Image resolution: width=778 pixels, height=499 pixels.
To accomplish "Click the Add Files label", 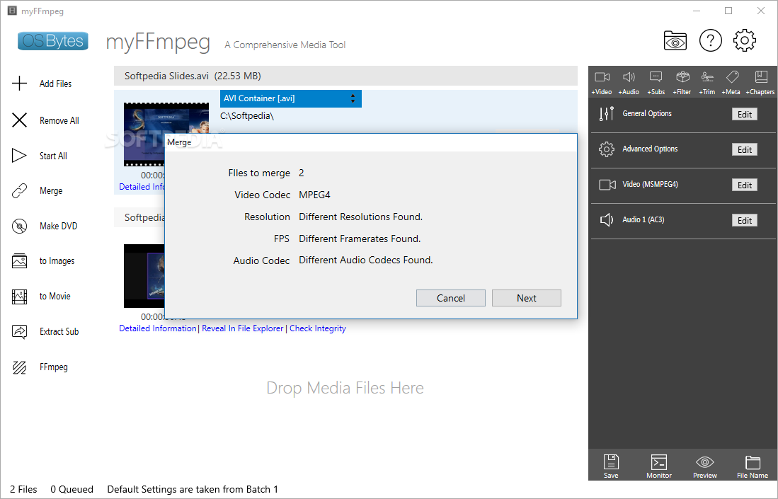I will [55, 84].
